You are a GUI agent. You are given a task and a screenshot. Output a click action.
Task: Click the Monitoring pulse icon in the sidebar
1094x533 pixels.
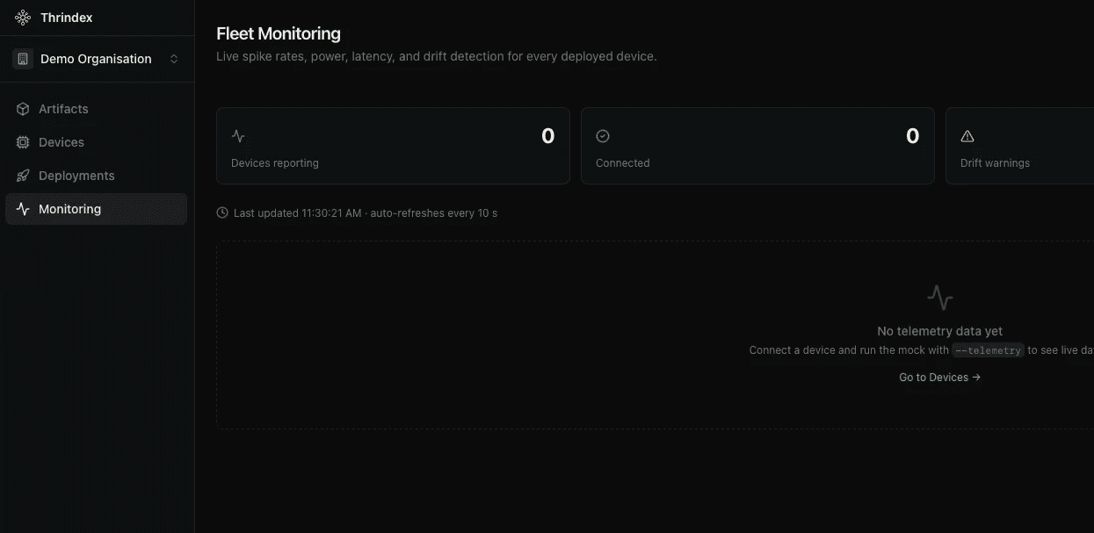(x=23, y=209)
